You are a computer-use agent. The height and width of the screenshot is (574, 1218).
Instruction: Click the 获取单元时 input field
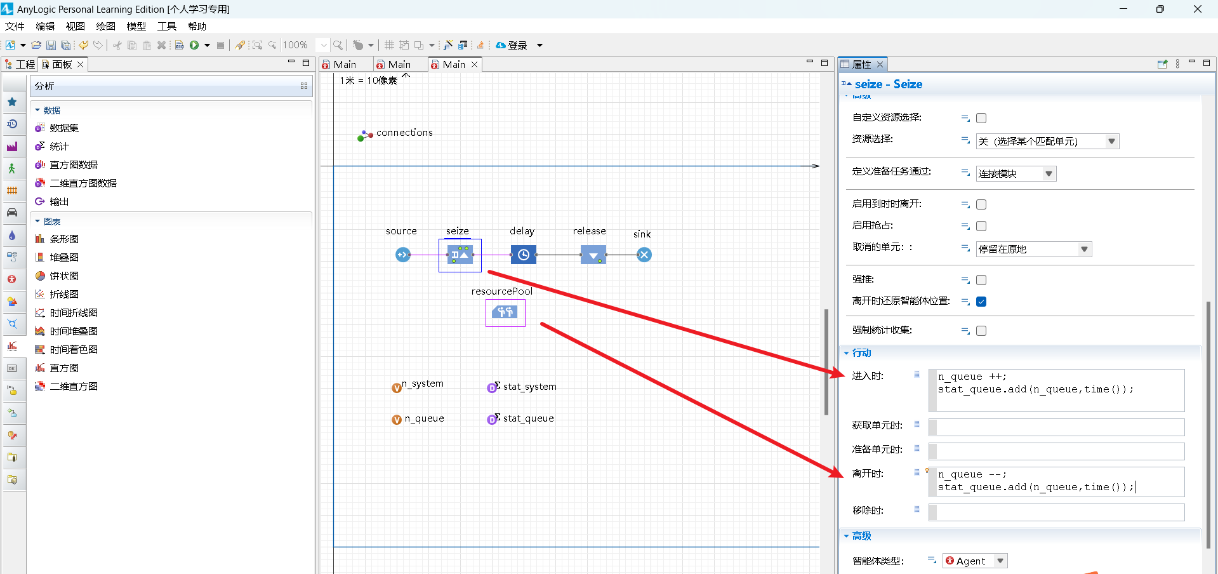tap(1056, 427)
